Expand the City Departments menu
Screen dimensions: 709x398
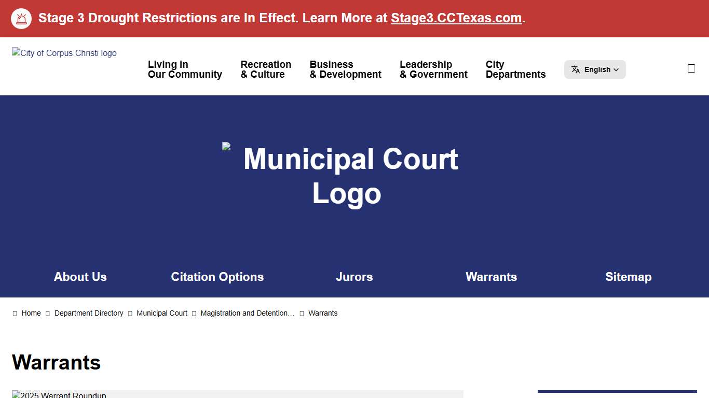click(515, 69)
